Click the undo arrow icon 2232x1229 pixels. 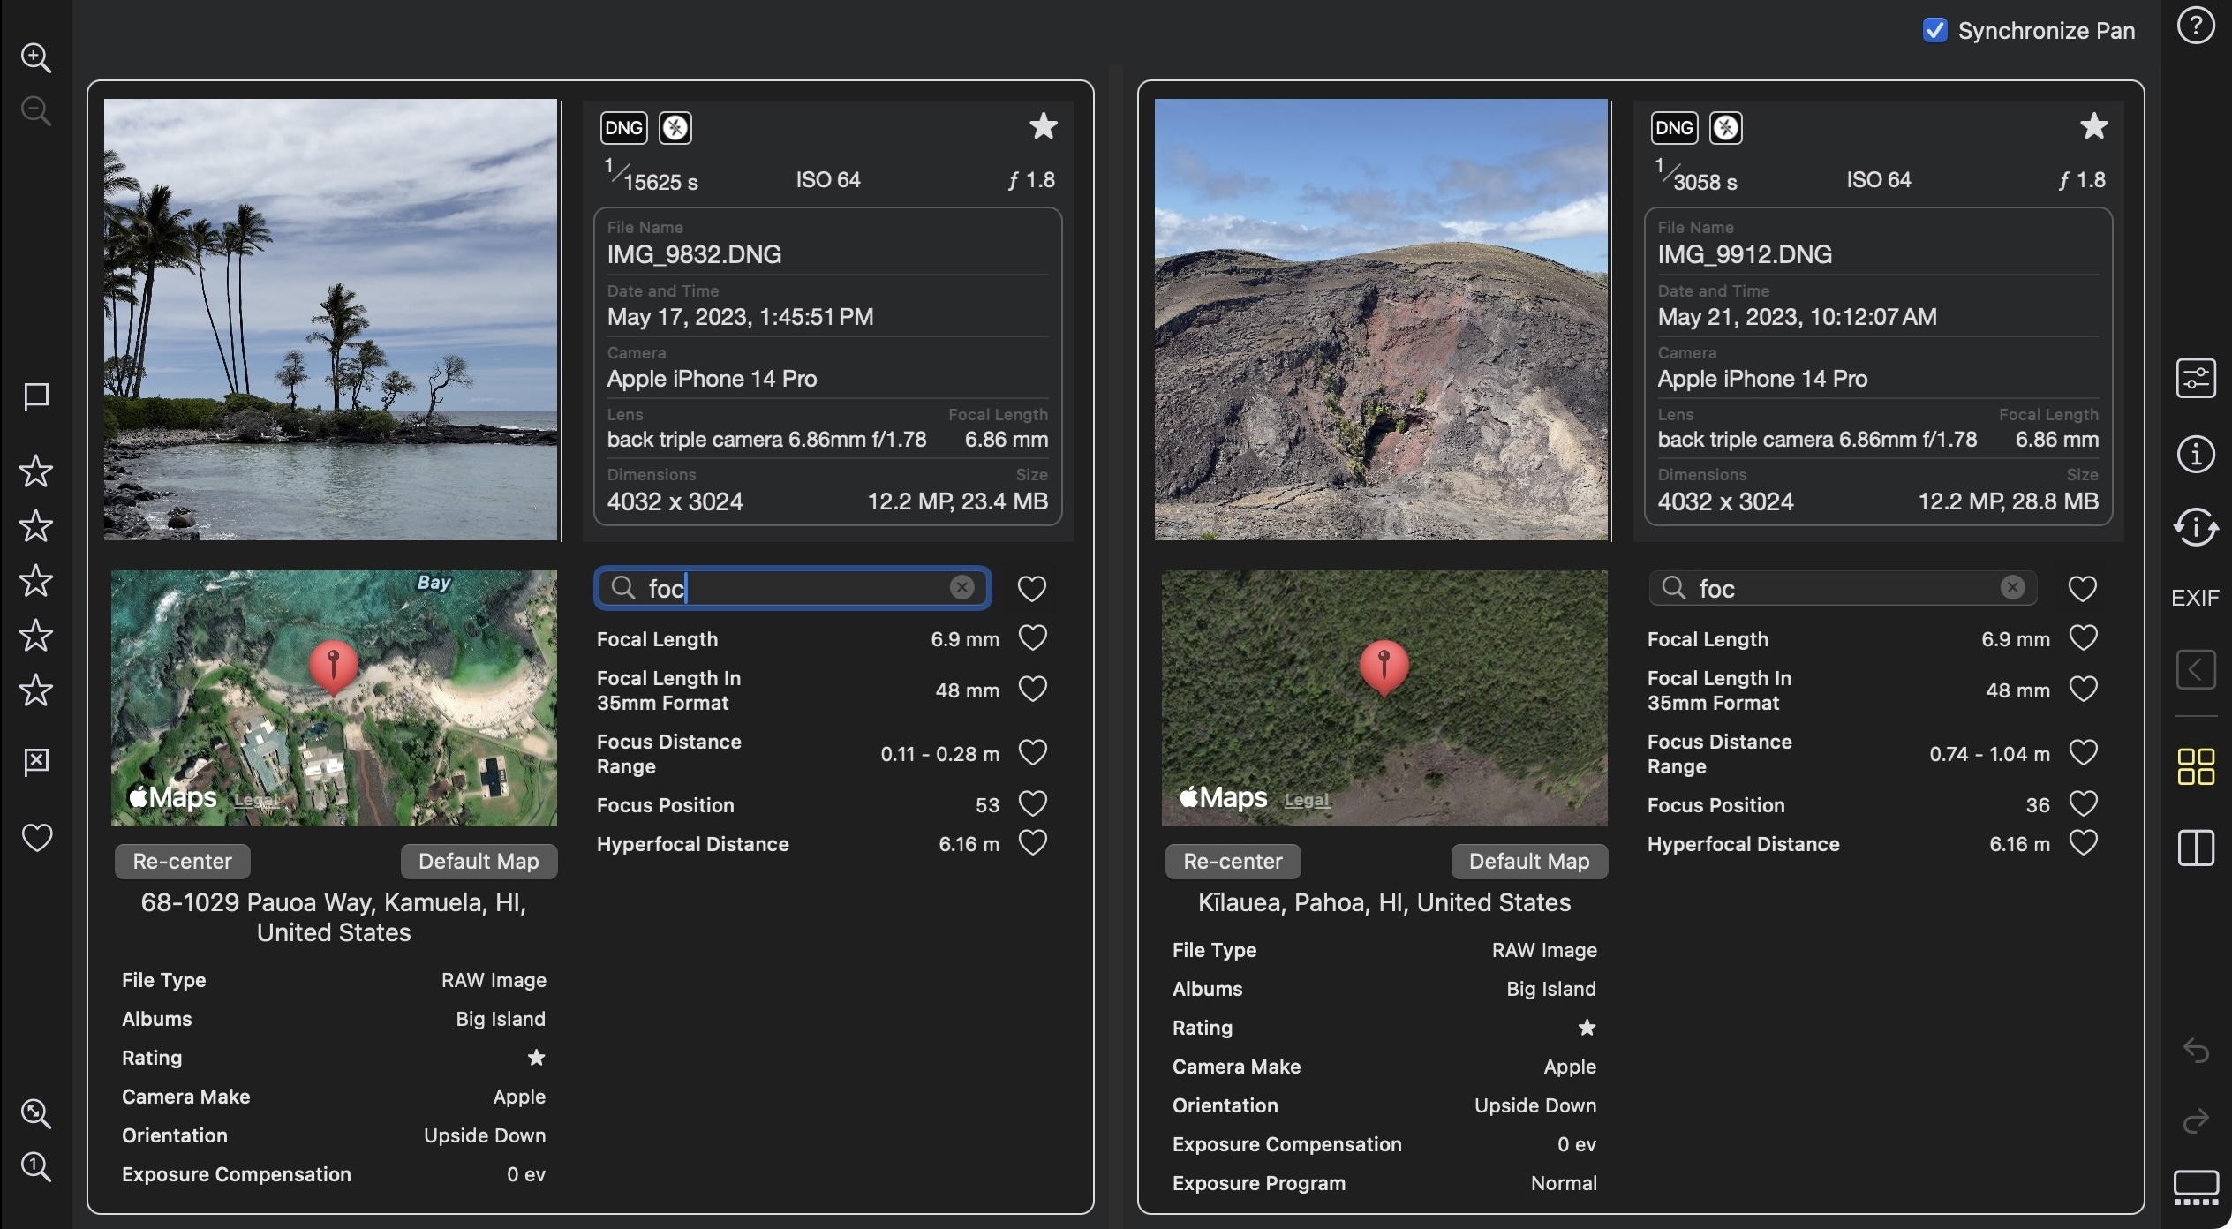(x=2195, y=1051)
